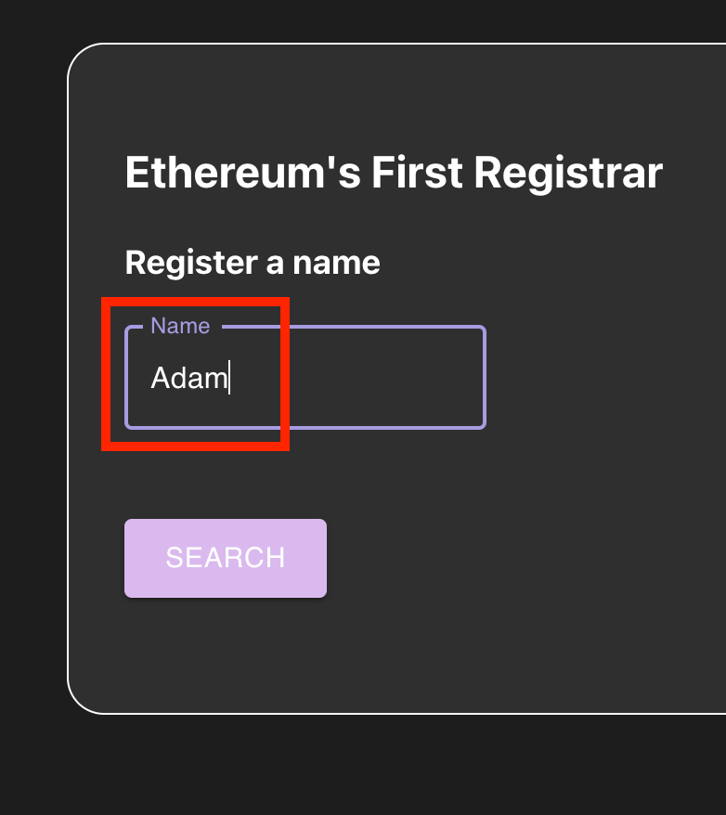The height and width of the screenshot is (815, 726).
Task: Submit the name lookup via SEARCH
Action: coord(225,558)
